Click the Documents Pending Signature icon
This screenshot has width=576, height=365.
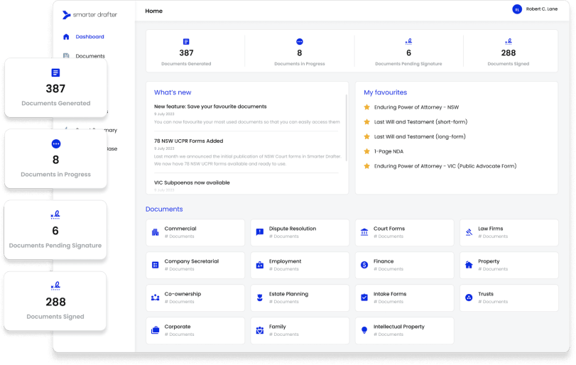[408, 42]
